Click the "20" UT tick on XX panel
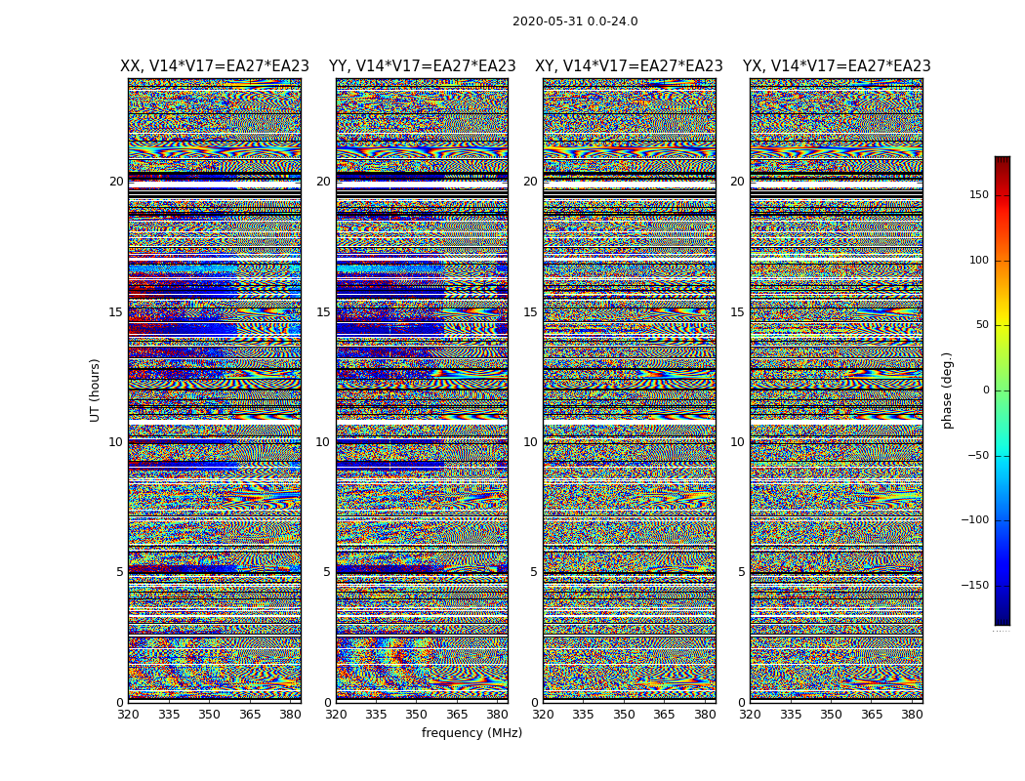The height and width of the screenshot is (781, 1025). [x=116, y=182]
